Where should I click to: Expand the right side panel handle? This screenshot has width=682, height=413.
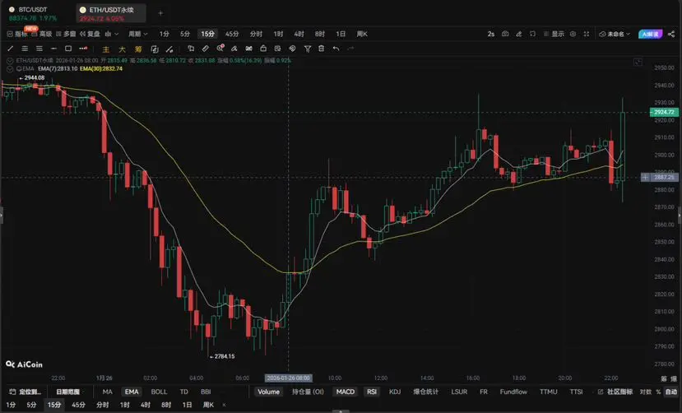680,216
